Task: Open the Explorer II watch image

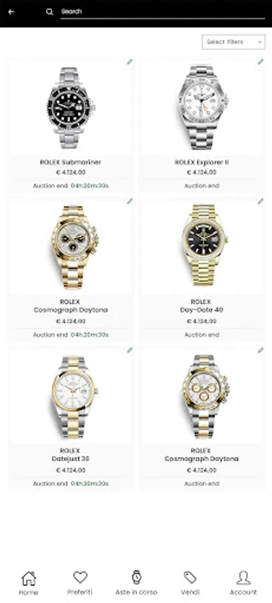Action: (203, 107)
